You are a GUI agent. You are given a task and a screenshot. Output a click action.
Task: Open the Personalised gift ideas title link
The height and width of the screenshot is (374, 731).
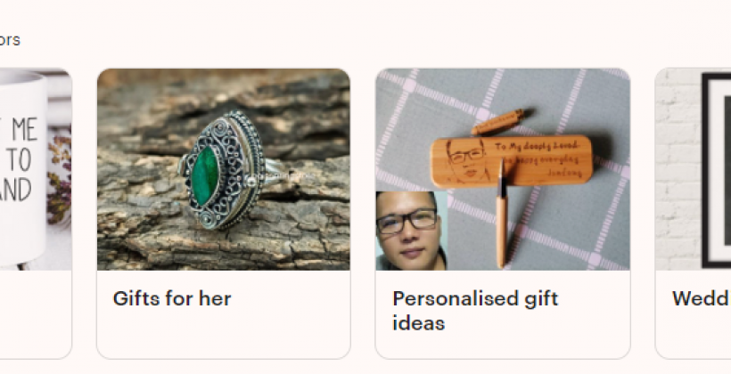pyautogui.click(x=475, y=311)
